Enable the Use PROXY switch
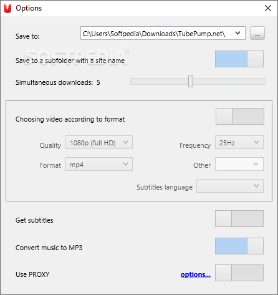Viewport: 278px width, 295px height. pos(239,273)
